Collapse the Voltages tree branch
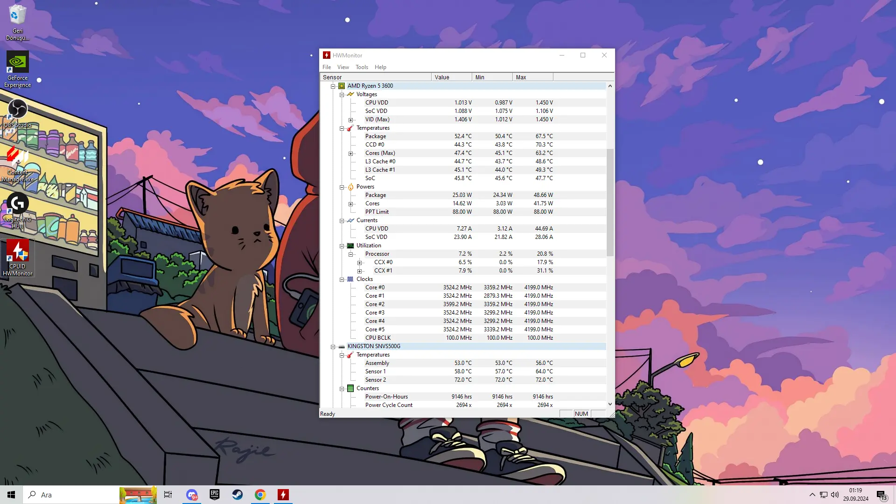This screenshot has width=896, height=504. click(342, 95)
